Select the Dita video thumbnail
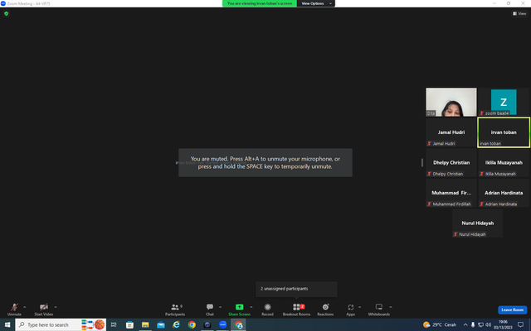Viewport: 531px width, 331px height. [x=451, y=102]
